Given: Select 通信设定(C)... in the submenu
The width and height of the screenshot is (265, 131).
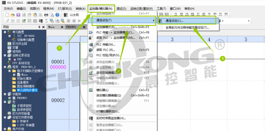Looking at the screenshot, I should click(174, 21).
